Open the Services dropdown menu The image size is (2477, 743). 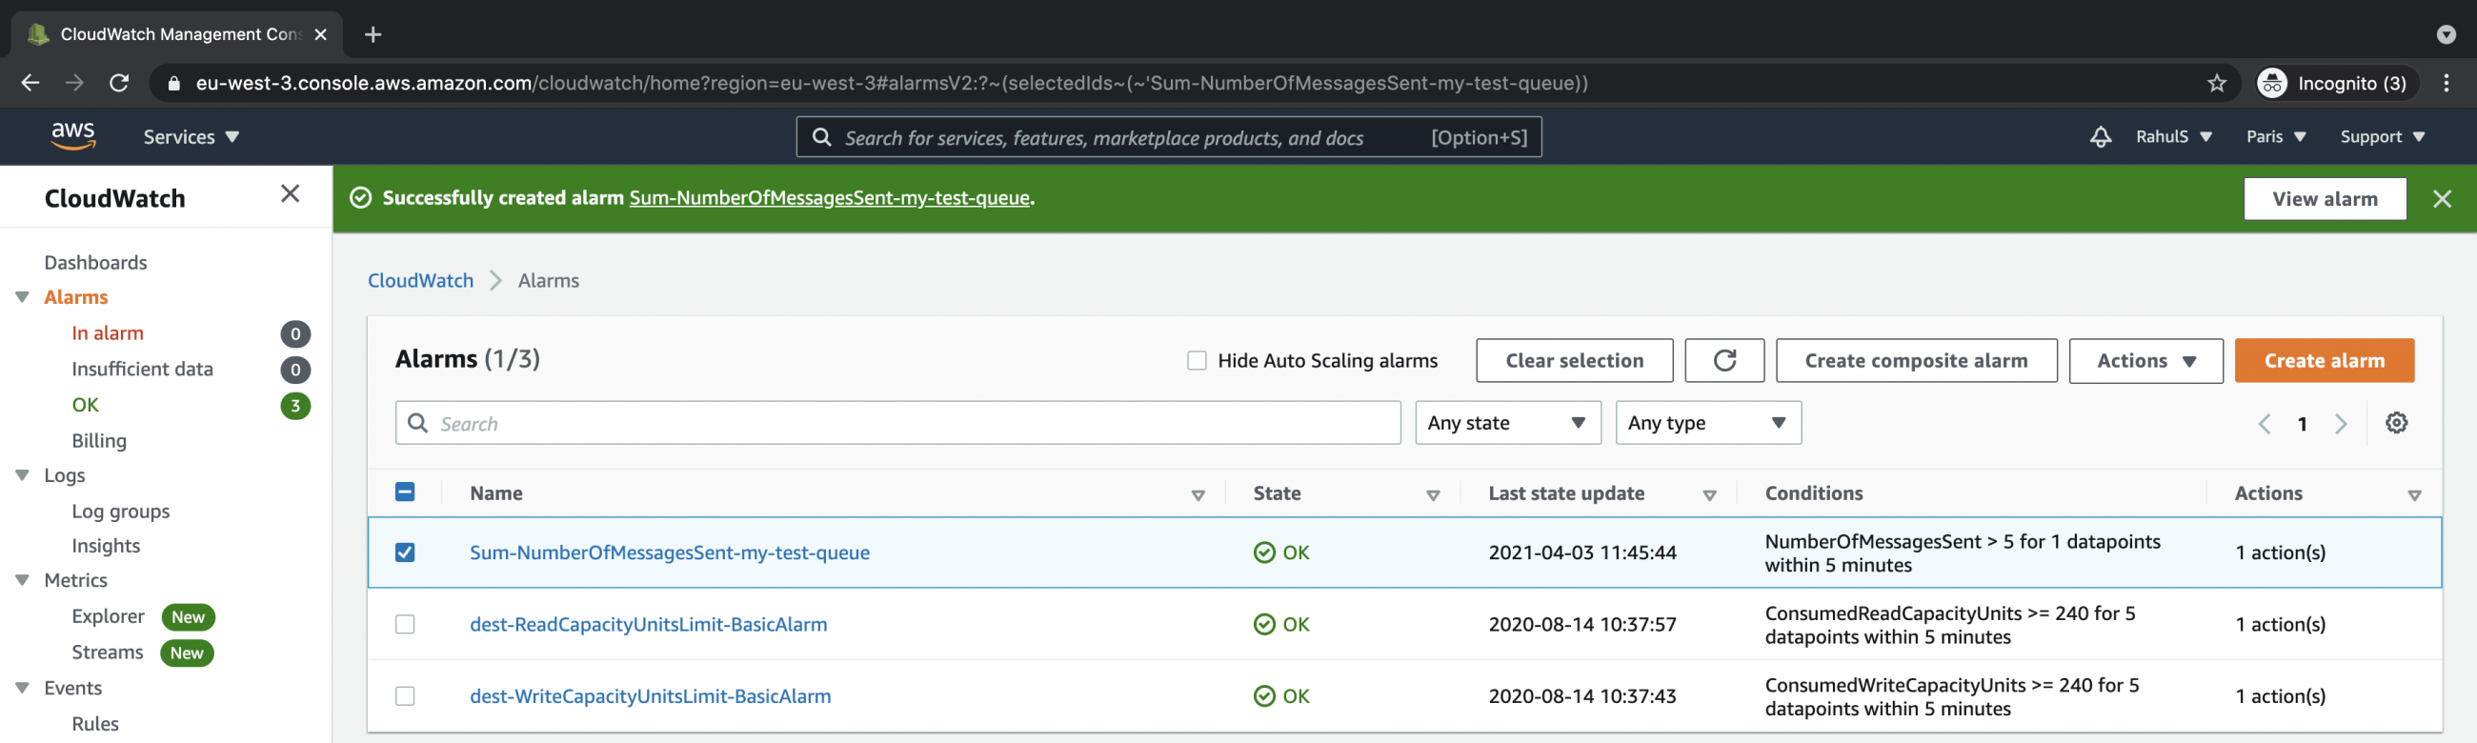pos(191,136)
